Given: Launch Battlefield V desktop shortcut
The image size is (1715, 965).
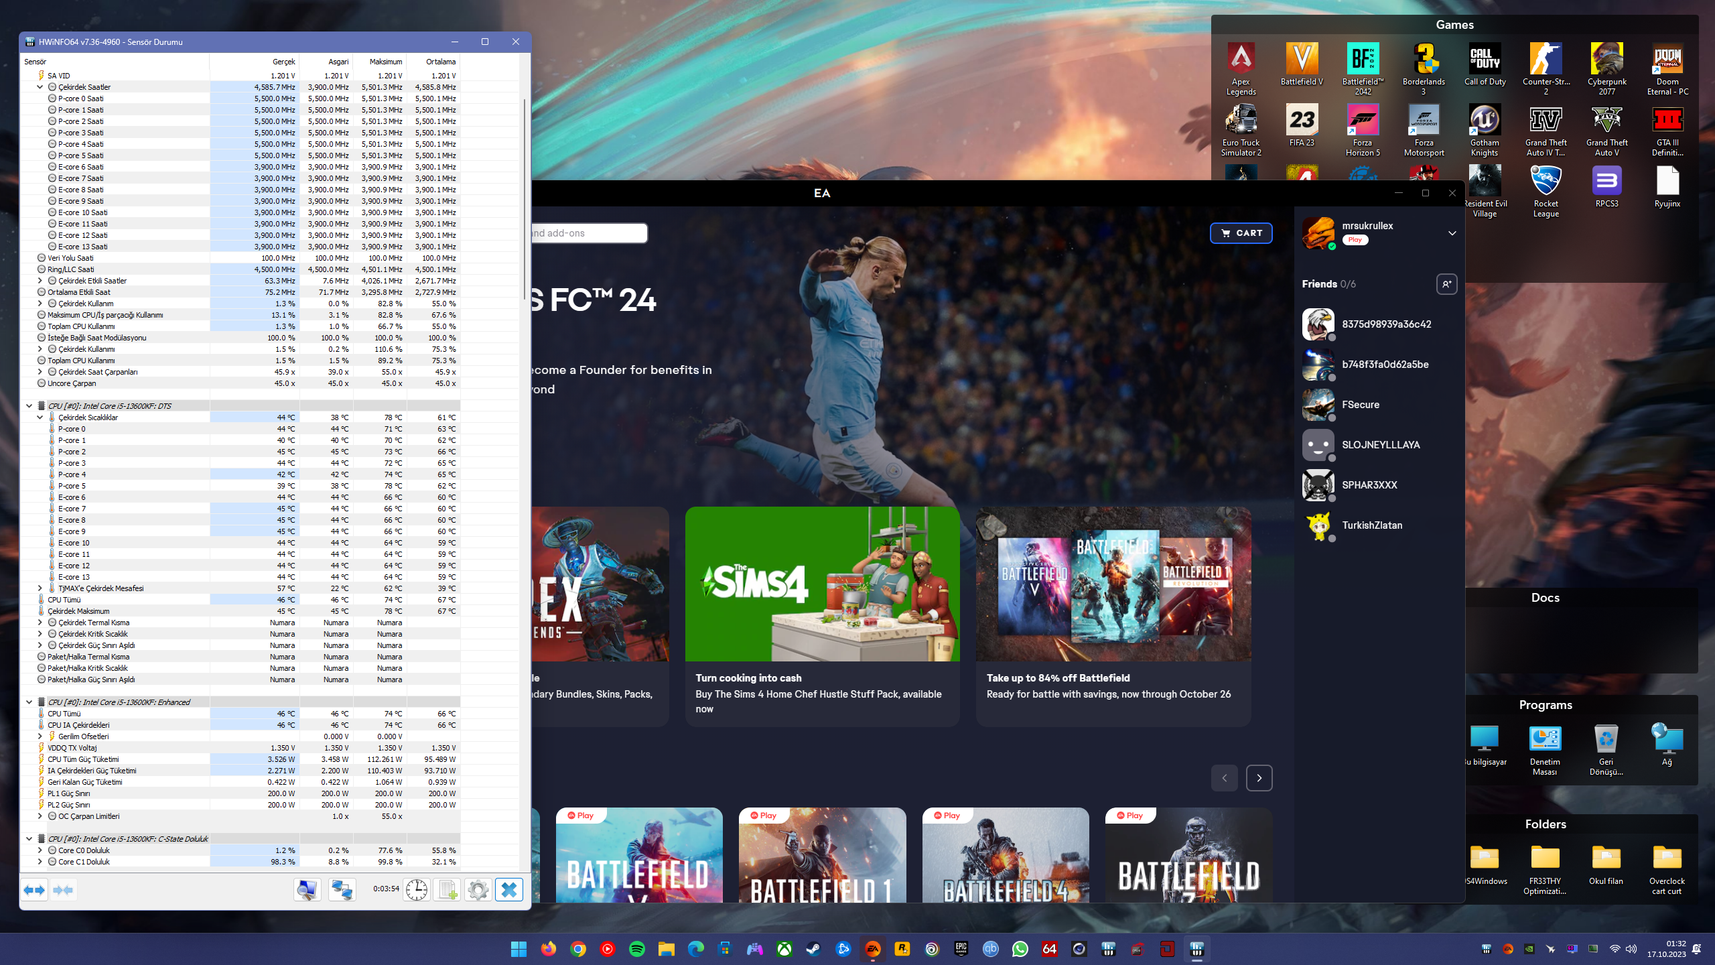Looking at the screenshot, I should click(1302, 64).
